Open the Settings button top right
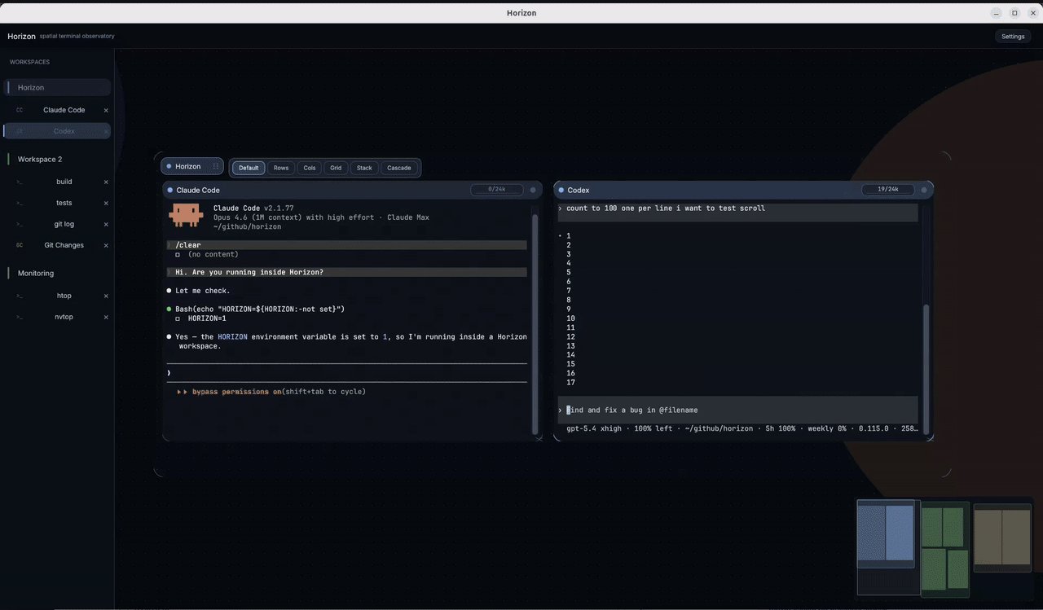Viewport: 1043px width, 610px height. [x=1012, y=36]
